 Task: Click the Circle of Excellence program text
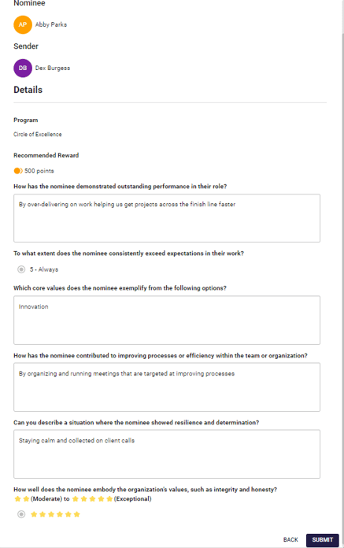pos(37,134)
